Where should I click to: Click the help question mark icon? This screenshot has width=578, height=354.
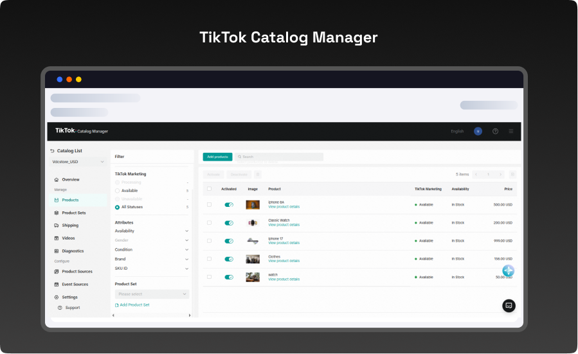click(x=495, y=131)
